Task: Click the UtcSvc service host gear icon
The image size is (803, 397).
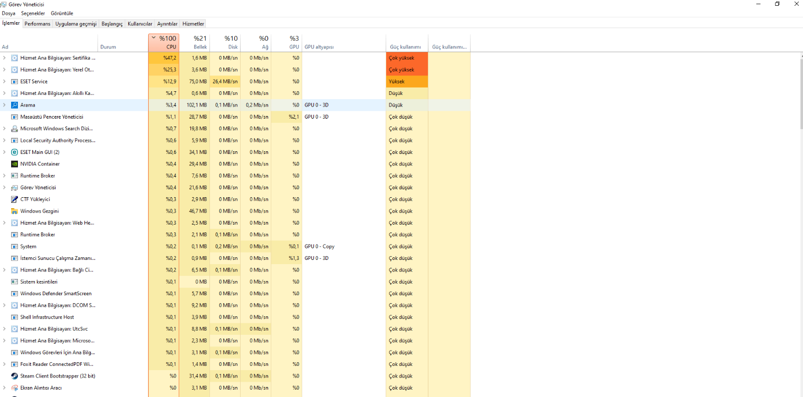Action: 14,329
